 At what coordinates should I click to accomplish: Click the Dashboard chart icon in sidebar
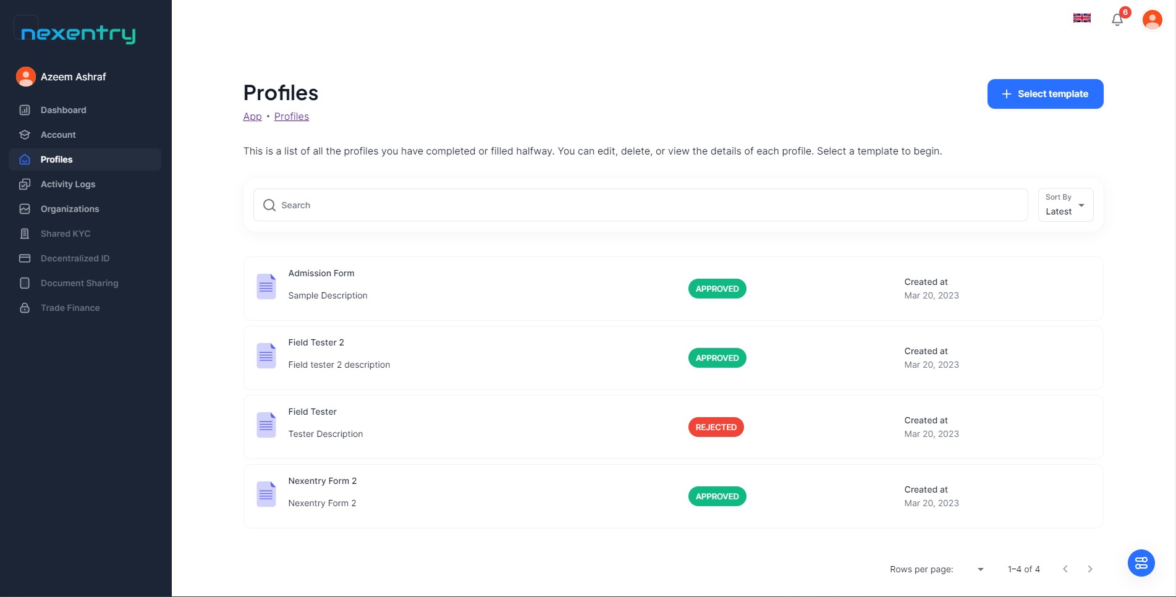click(x=25, y=110)
